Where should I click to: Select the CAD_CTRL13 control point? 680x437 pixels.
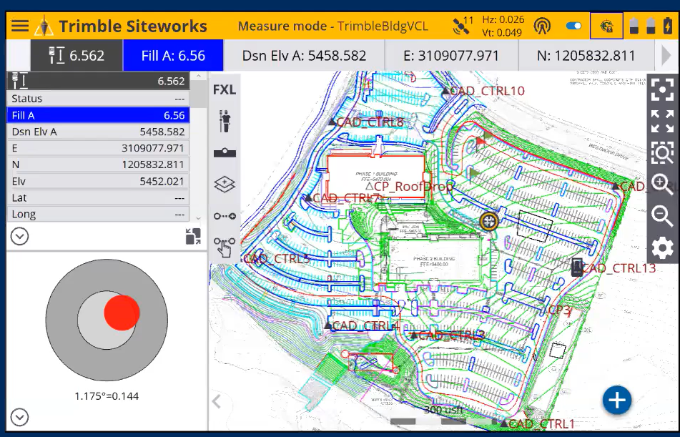tap(614, 267)
